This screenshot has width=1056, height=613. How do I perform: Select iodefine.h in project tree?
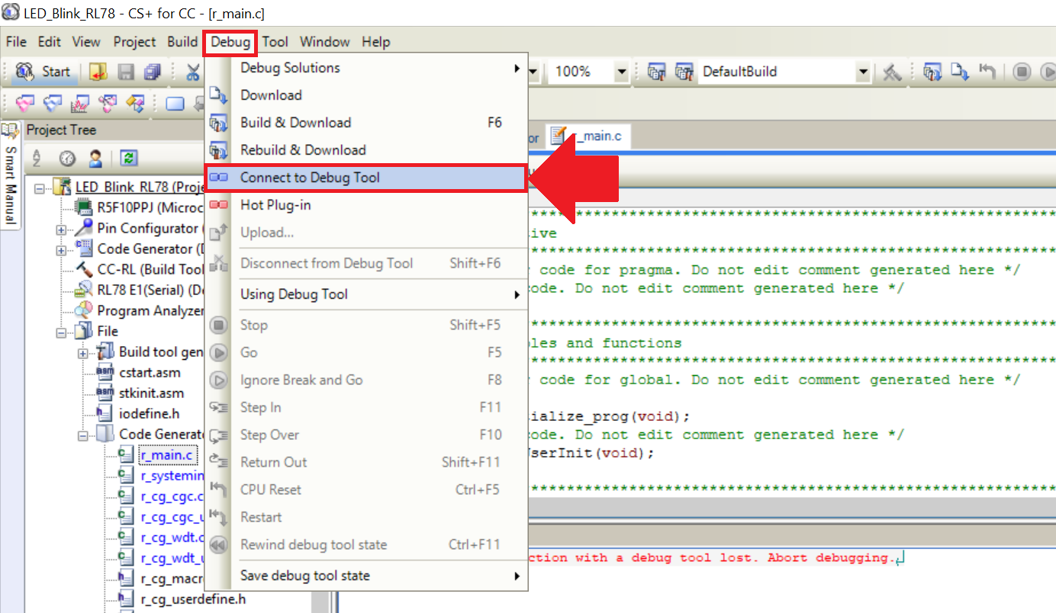click(x=139, y=414)
